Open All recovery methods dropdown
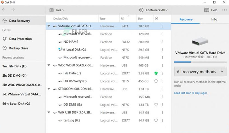 click(x=200, y=72)
